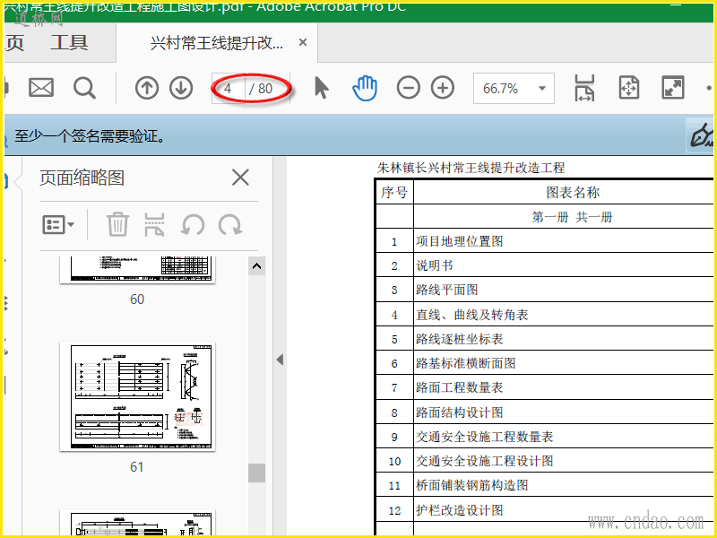This screenshot has height=538, width=717.
Task: Click the 至少一个签名需要验证 notification message
Action: [x=91, y=136]
